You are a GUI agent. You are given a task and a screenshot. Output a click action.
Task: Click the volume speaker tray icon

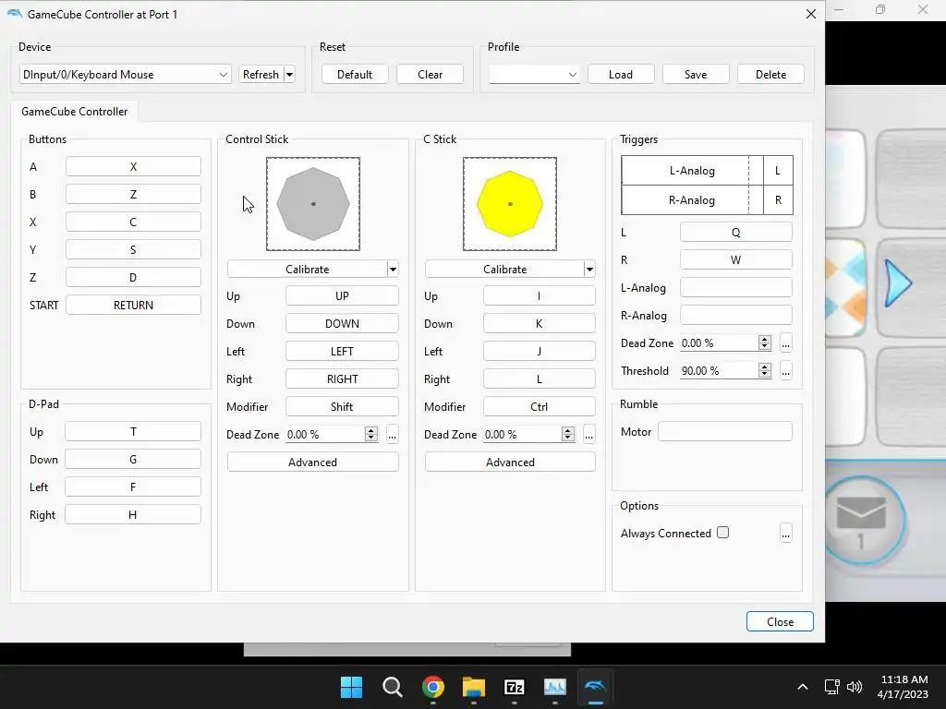pyautogui.click(x=855, y=687)
